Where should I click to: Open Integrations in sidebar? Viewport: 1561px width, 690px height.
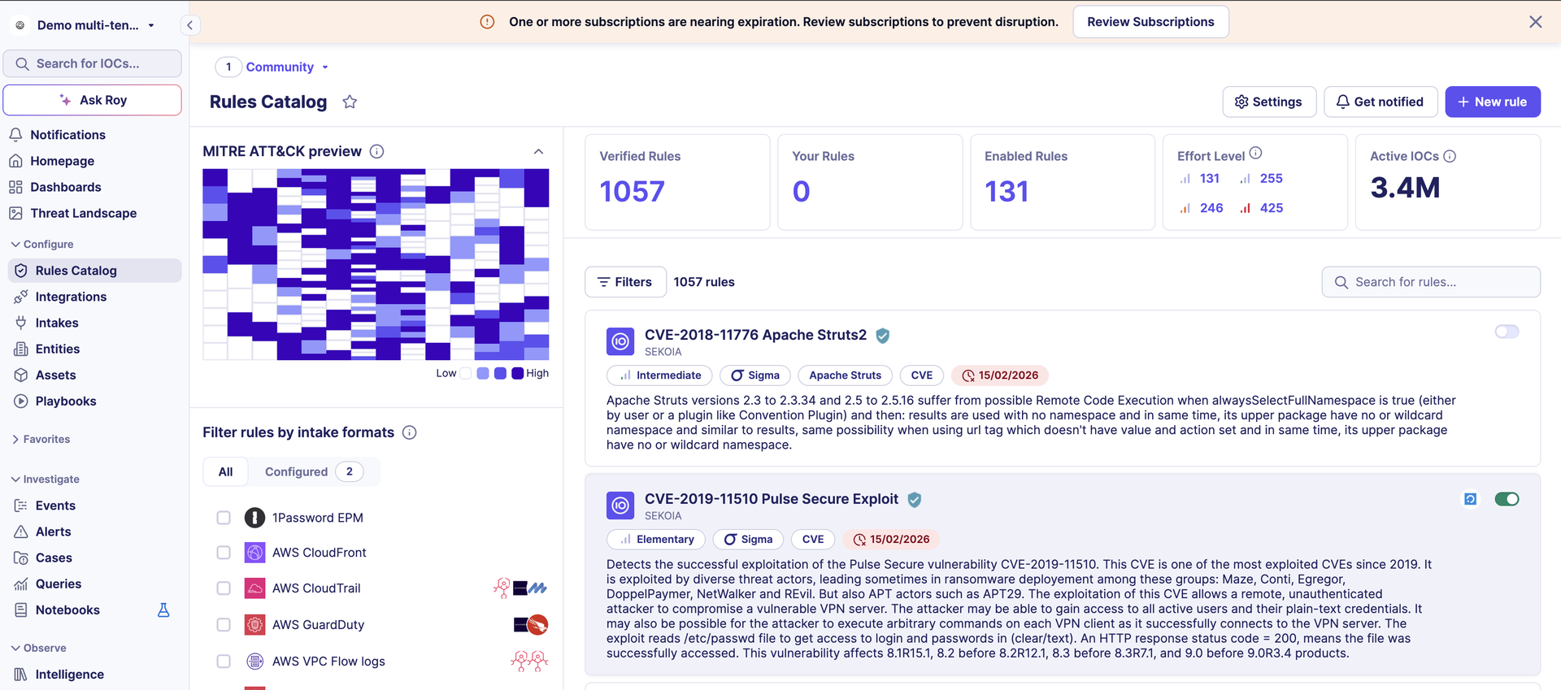(x=71, y=297)
